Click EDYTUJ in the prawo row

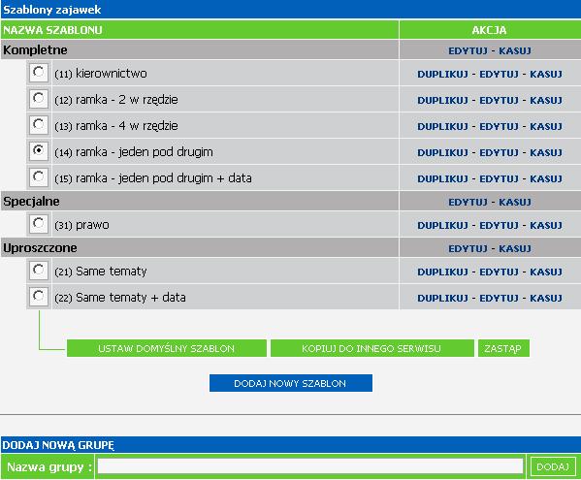pyautogui.click(x=499, y=226)
